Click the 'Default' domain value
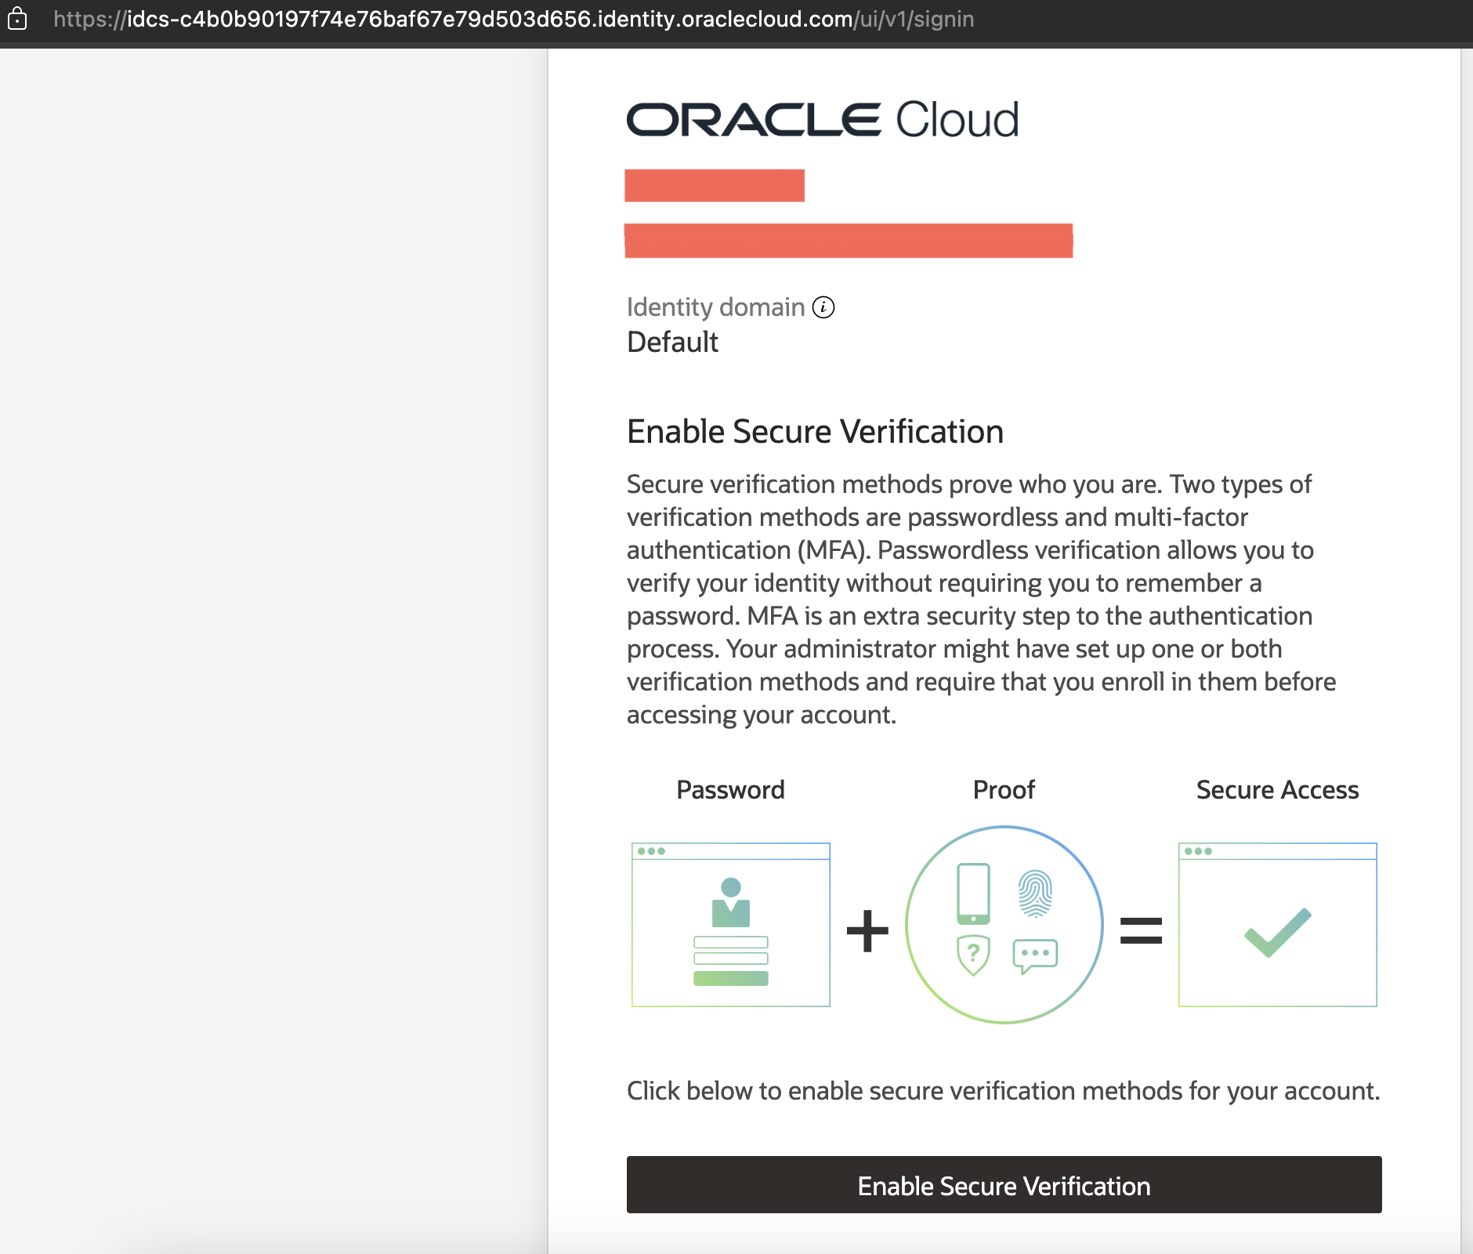This screenshot has height=1254, width=1473. [672, 342]
